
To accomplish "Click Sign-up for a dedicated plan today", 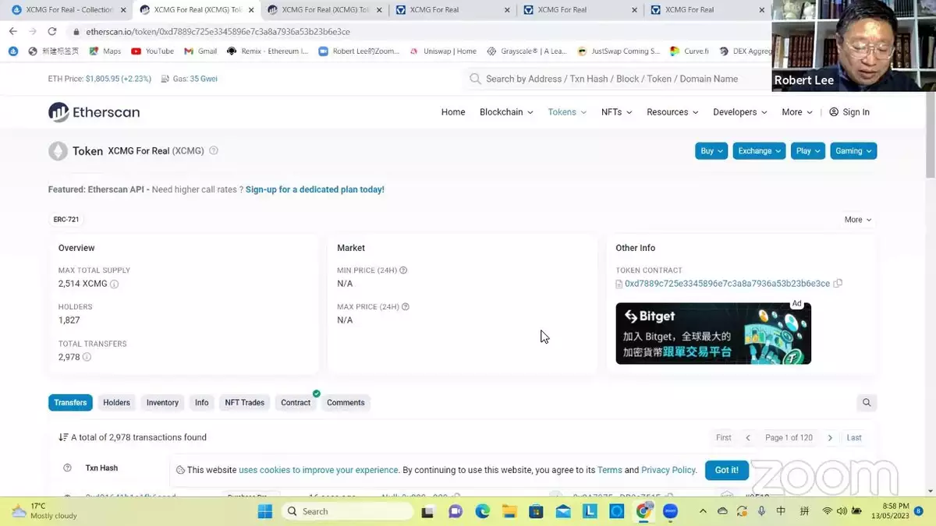I will 315,189.
